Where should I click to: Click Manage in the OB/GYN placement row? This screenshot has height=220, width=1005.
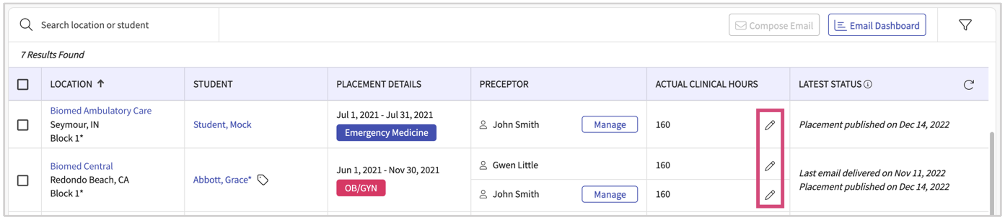click(x=609, y=194)
